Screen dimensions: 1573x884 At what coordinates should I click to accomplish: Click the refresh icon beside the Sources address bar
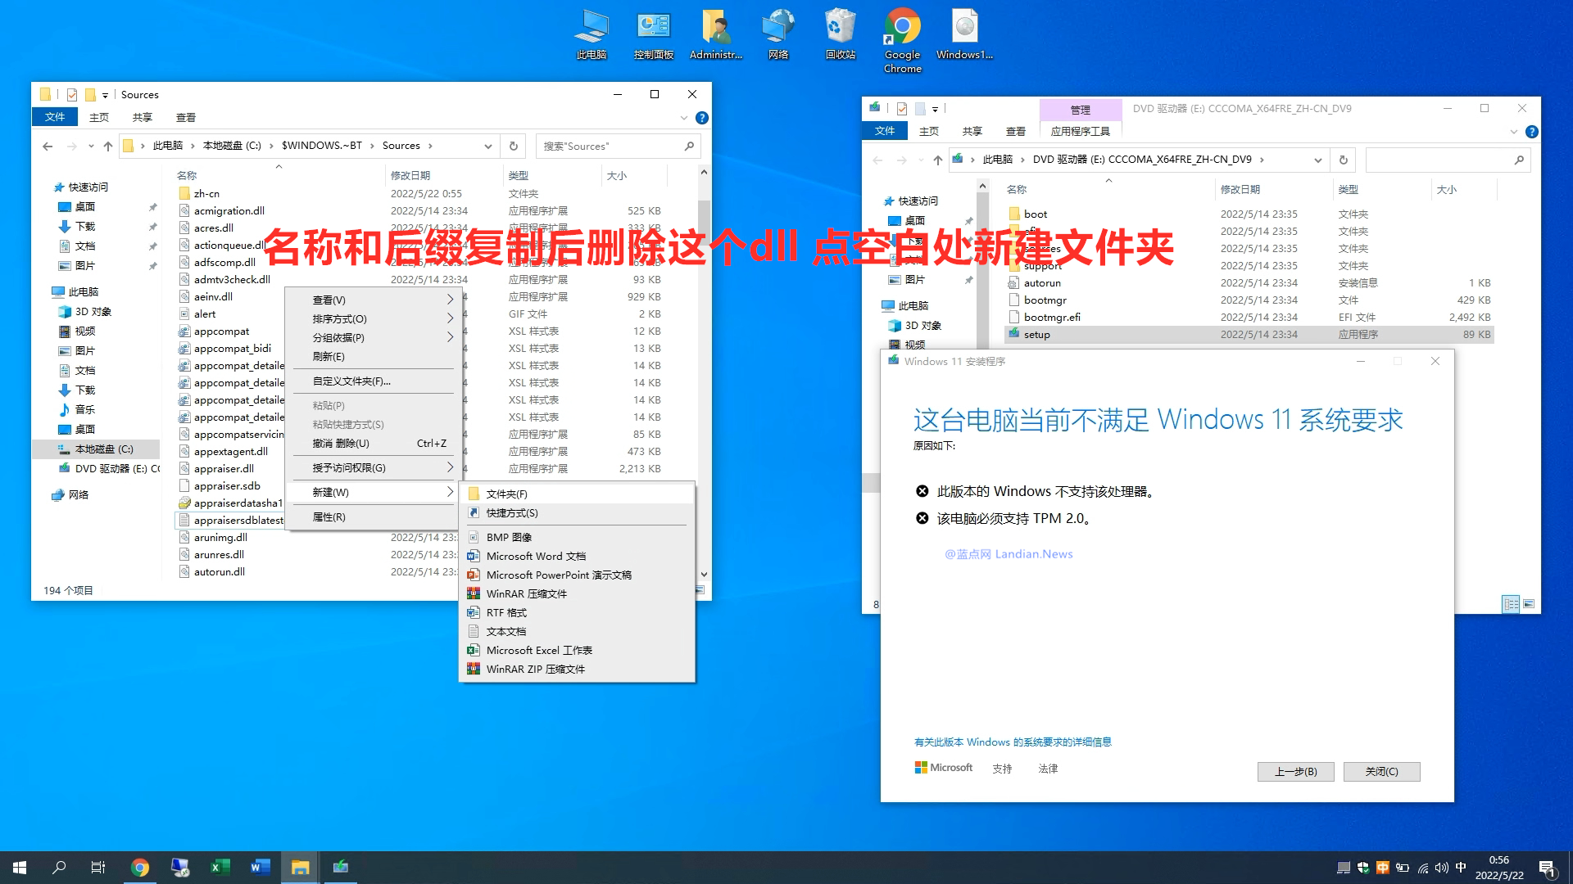point(513,146)
